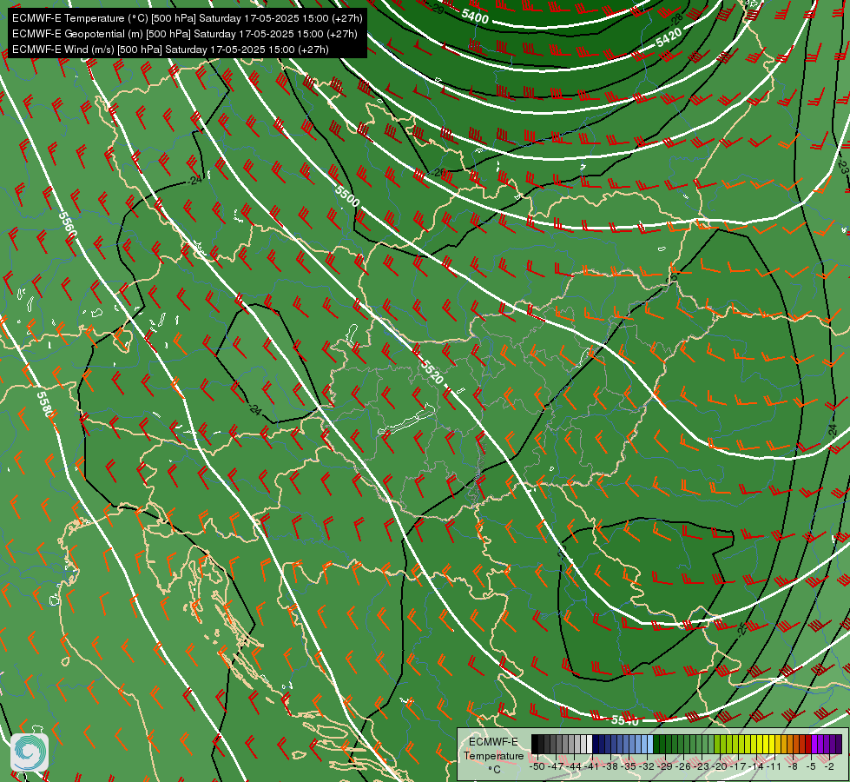Click the -35 value on the legend scale
Image resolution: width=850 pixels, height=782 pixels.
[x=630, y=766]
